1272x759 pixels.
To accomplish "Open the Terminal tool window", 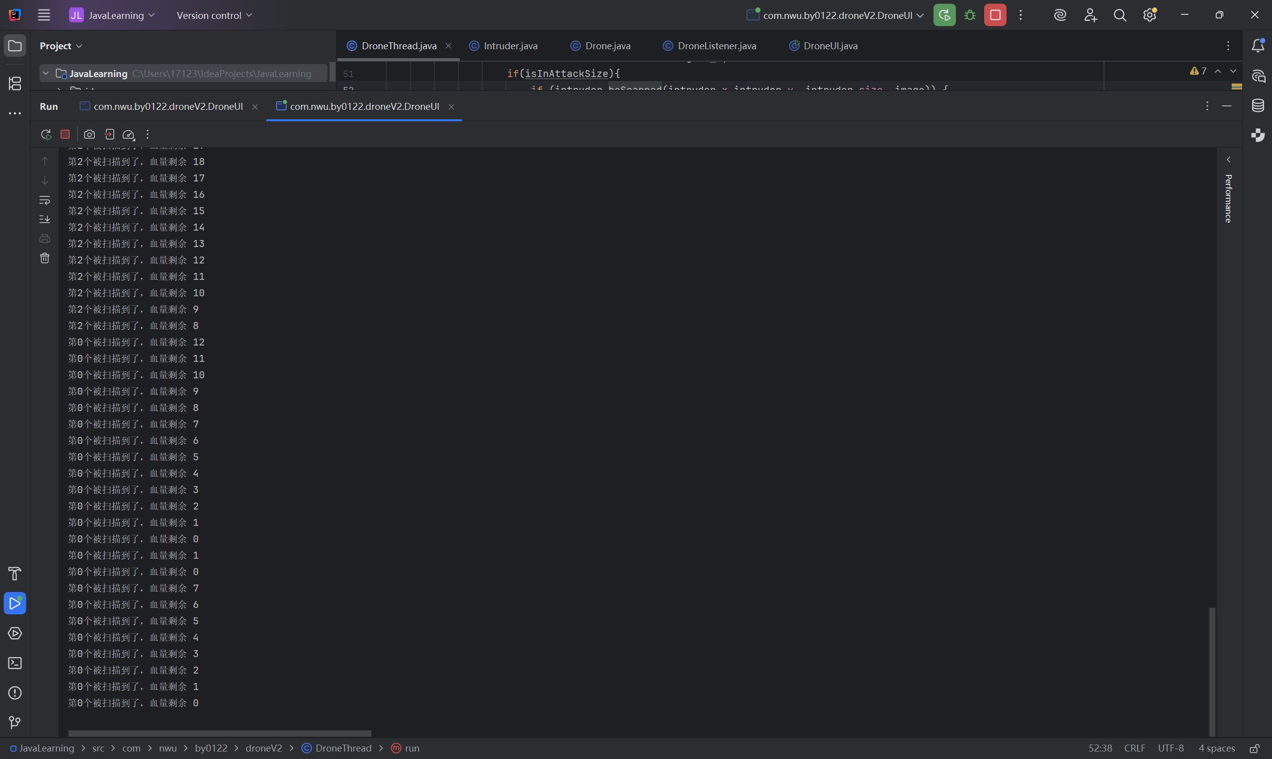I will [15, 664].
